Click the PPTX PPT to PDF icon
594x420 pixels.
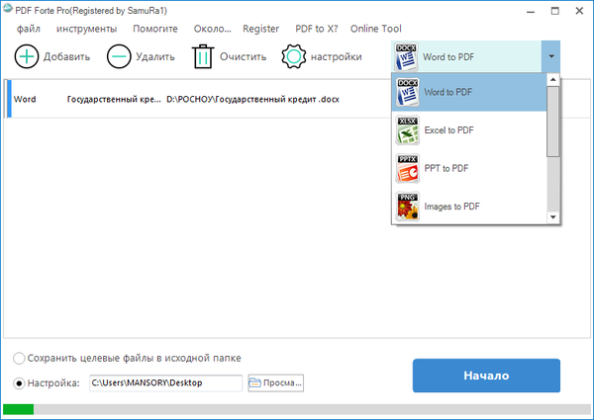407,169
